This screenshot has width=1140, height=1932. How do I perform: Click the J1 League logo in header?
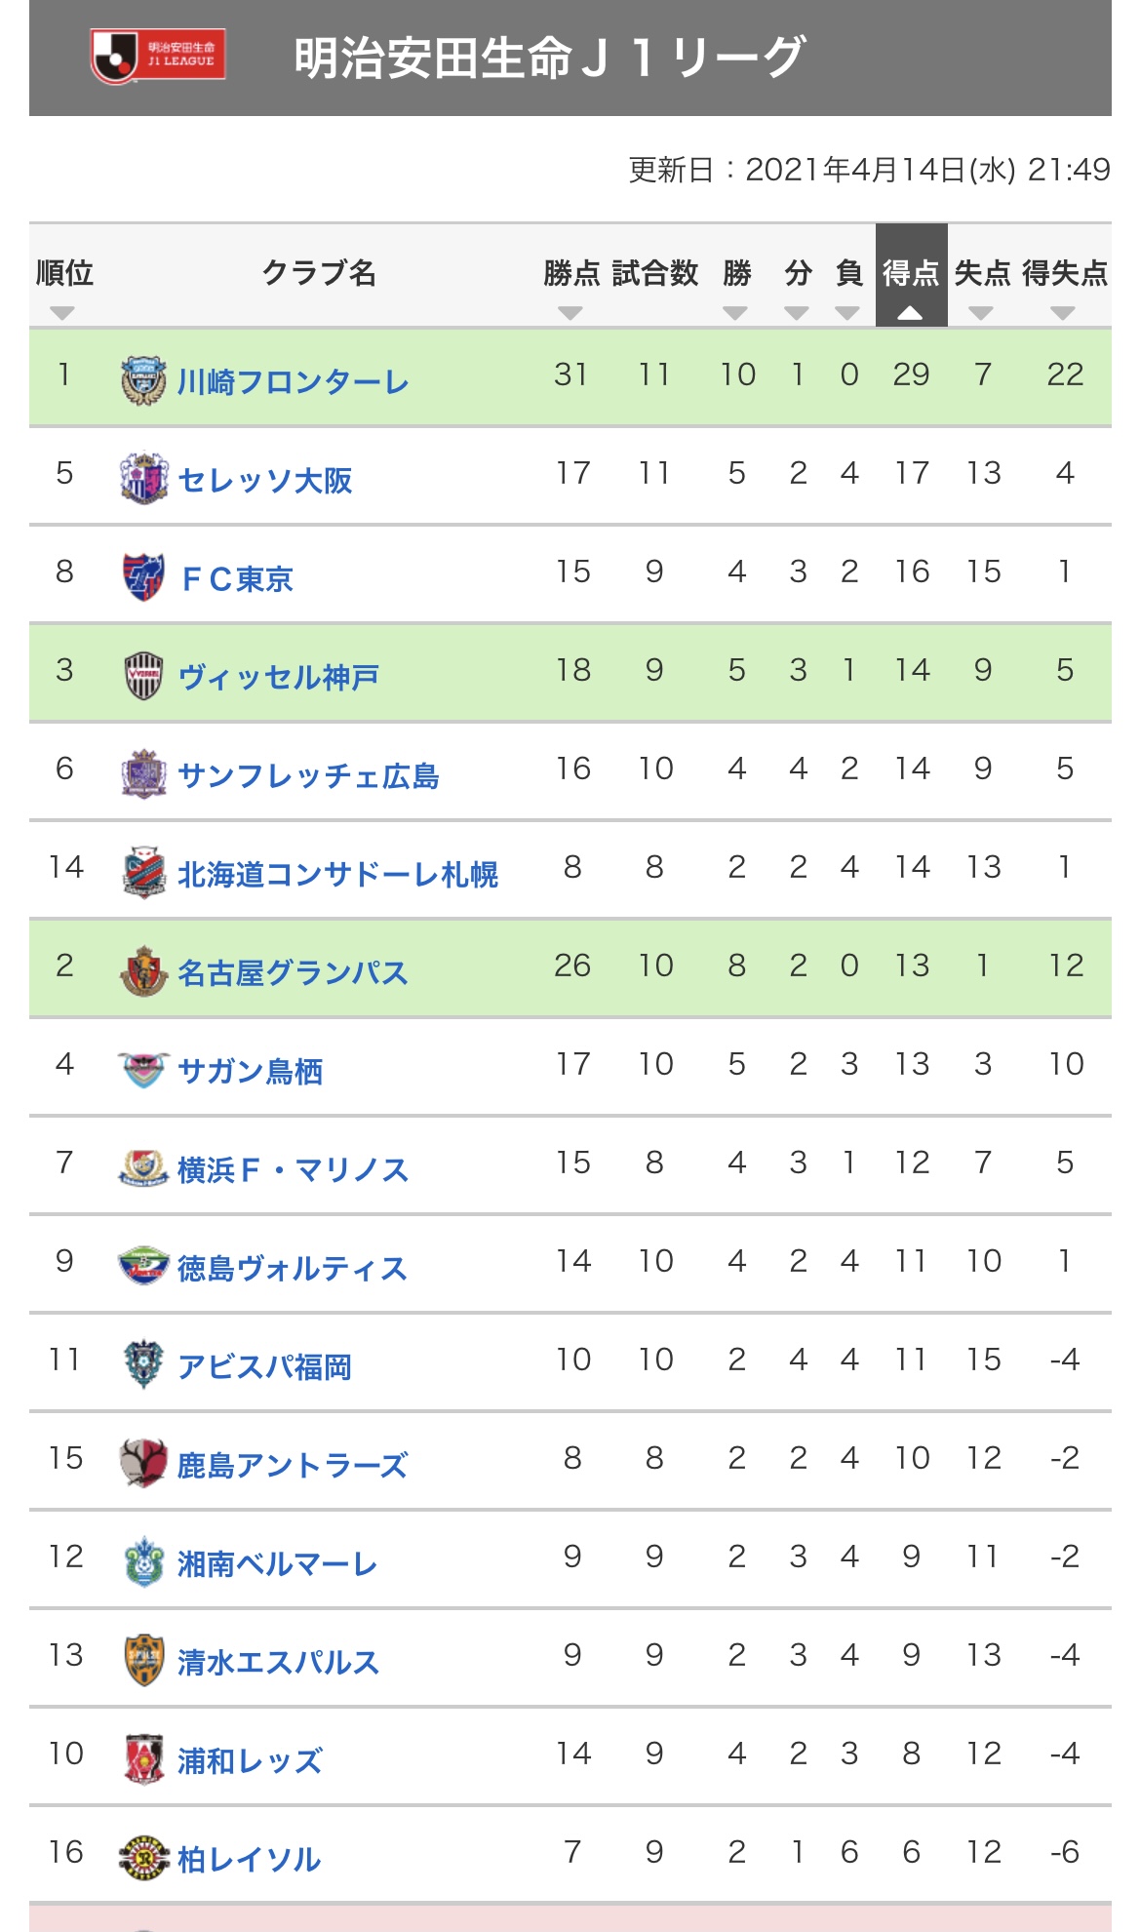[158, 55]
